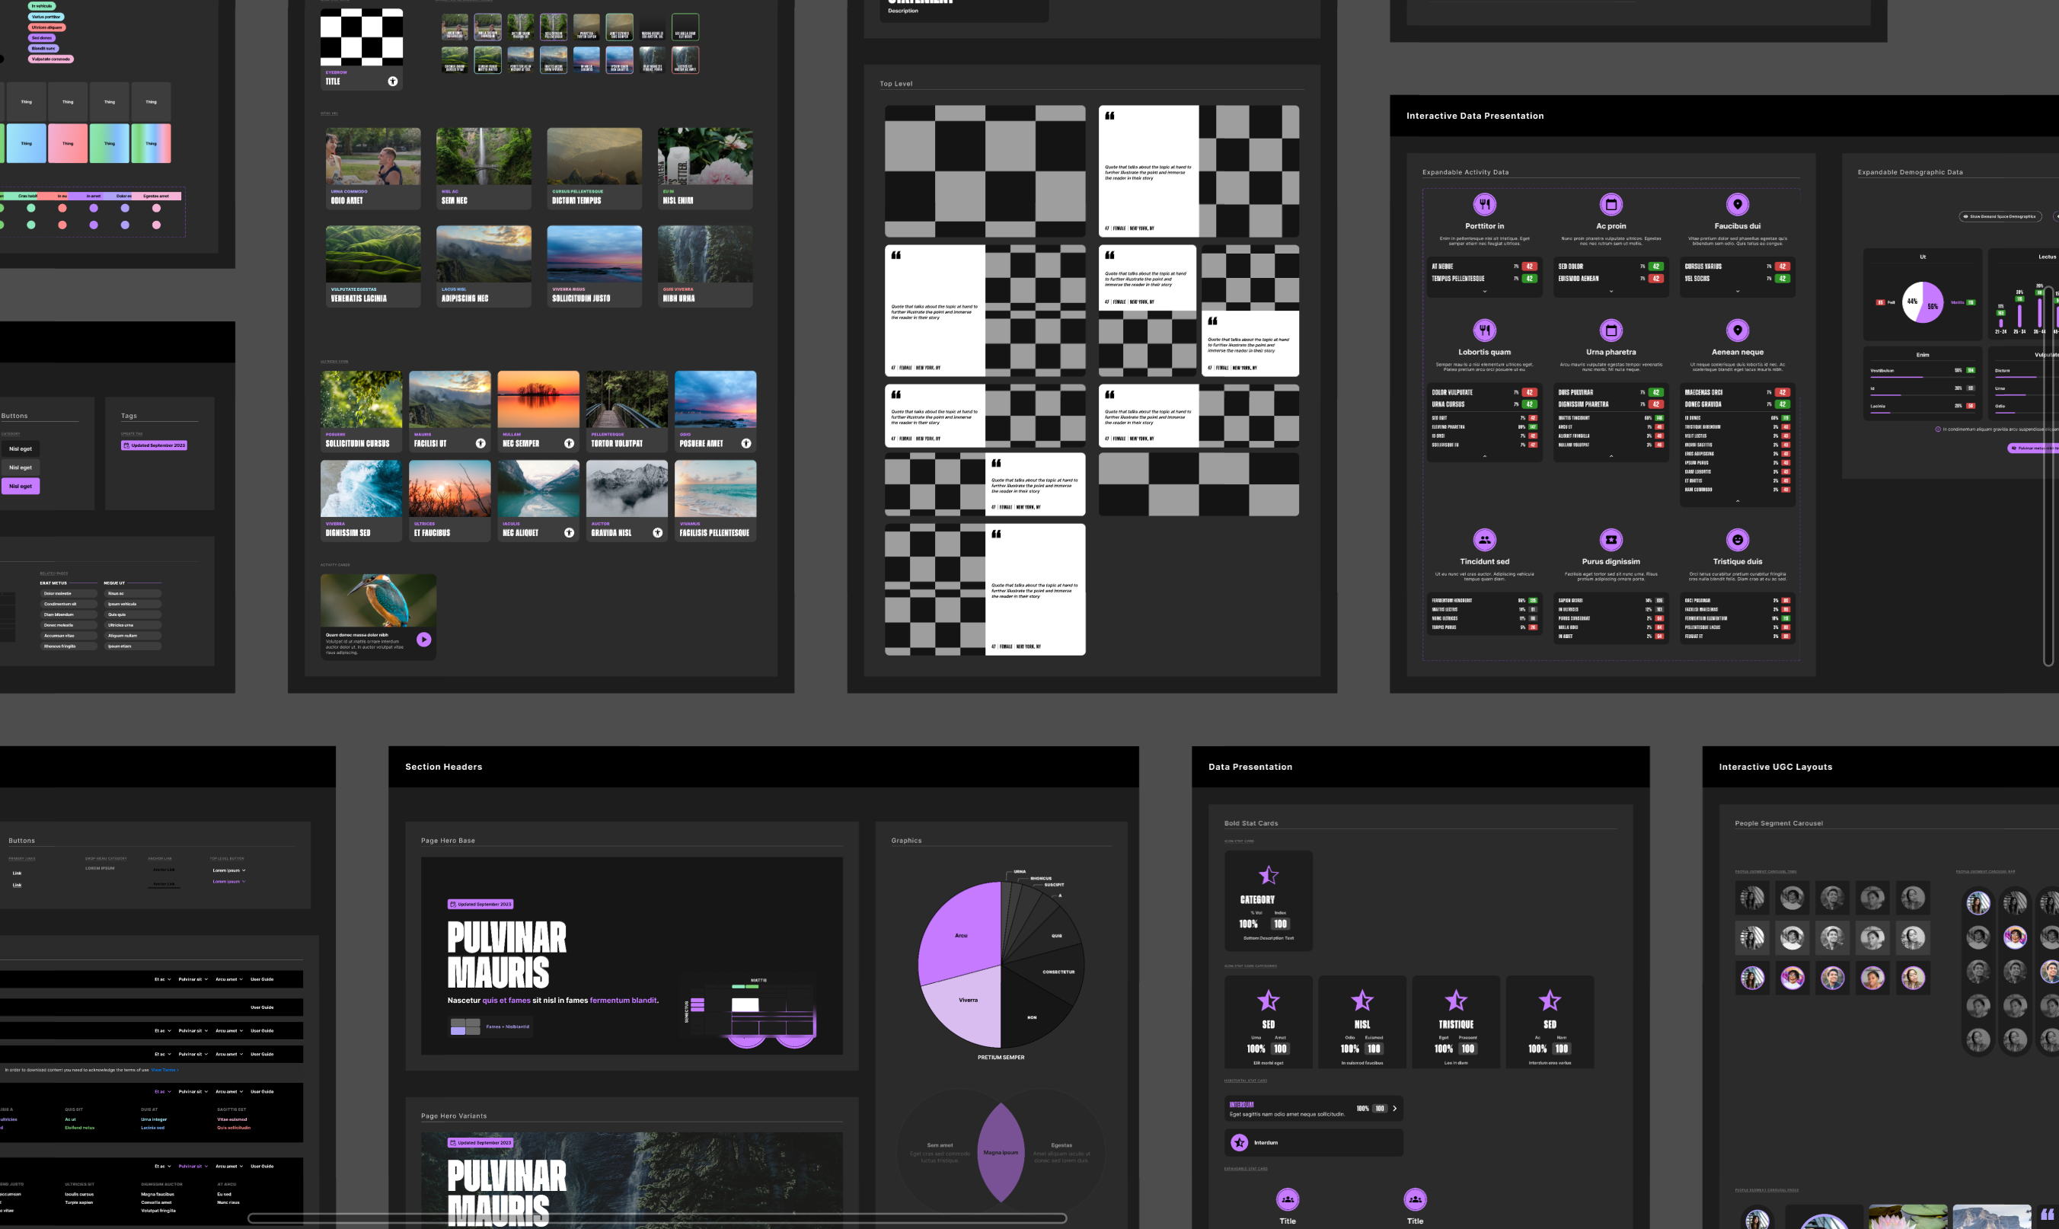Click the purple Pulvinar sit nav menu item

(193, 1166)
